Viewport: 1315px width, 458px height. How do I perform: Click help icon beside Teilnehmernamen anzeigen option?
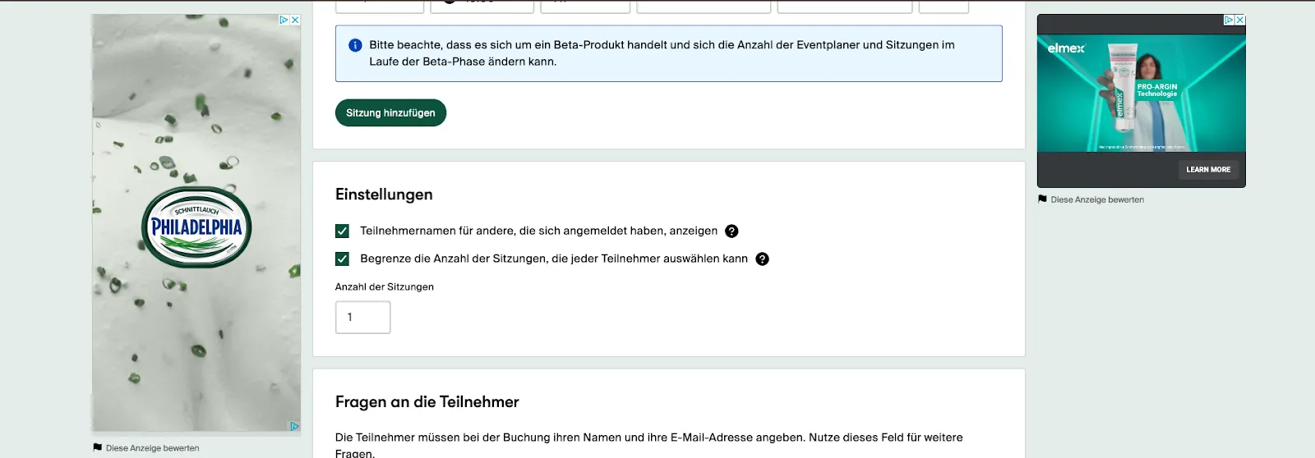731,231
